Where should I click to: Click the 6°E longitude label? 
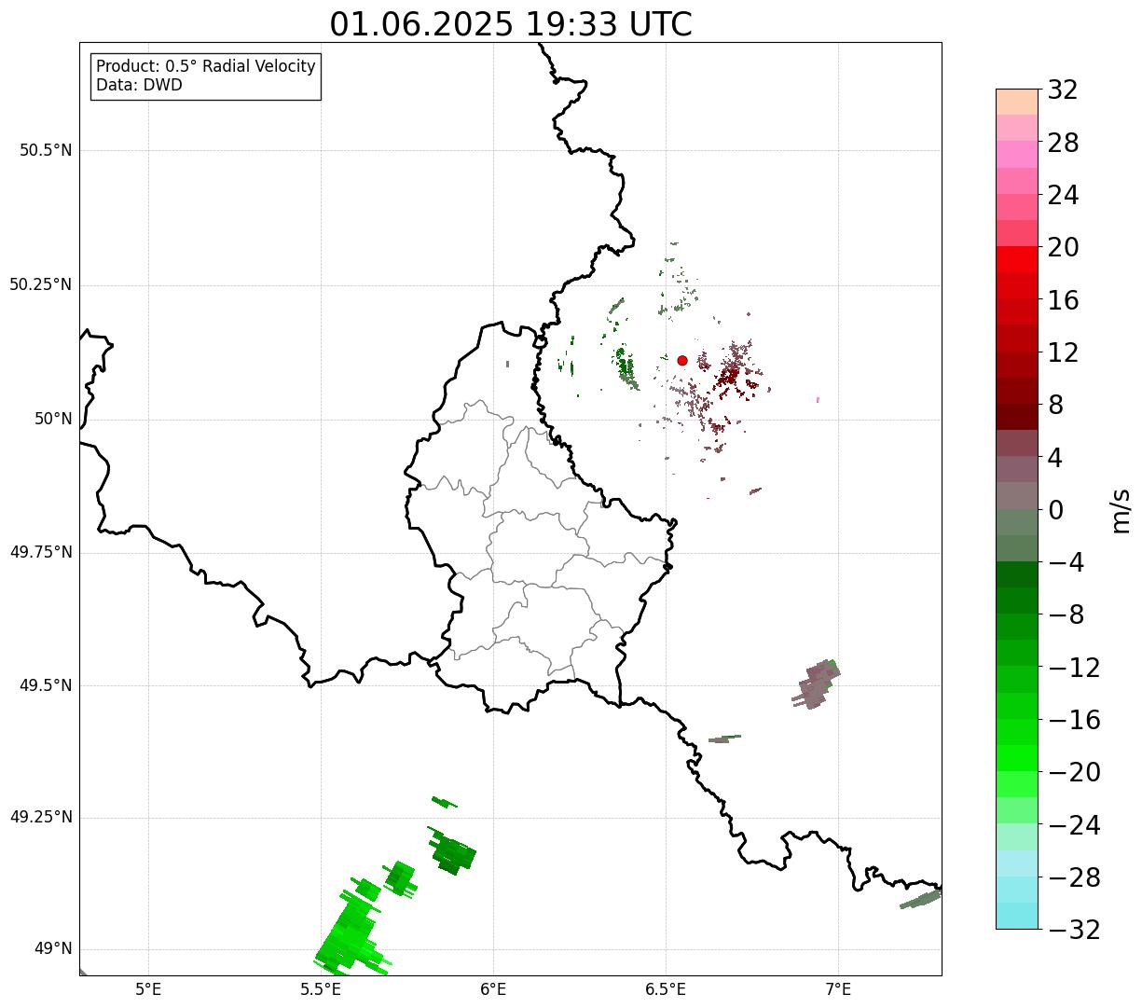[x=493, y=989]
